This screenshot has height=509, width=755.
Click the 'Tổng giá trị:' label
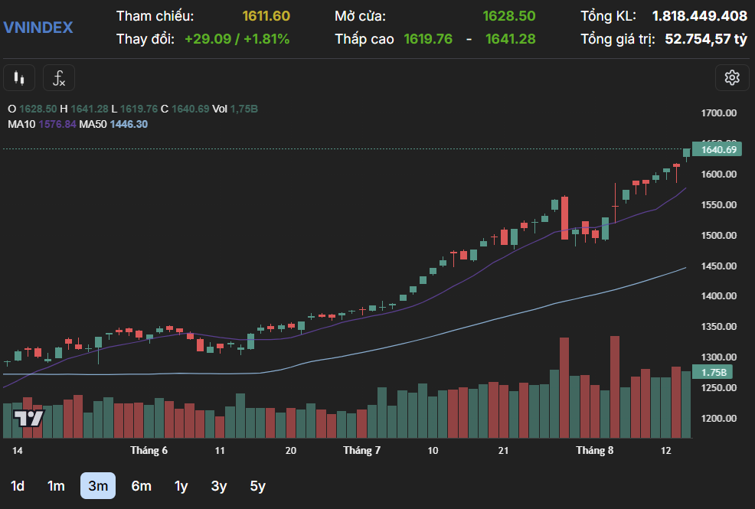click(618, 39)
